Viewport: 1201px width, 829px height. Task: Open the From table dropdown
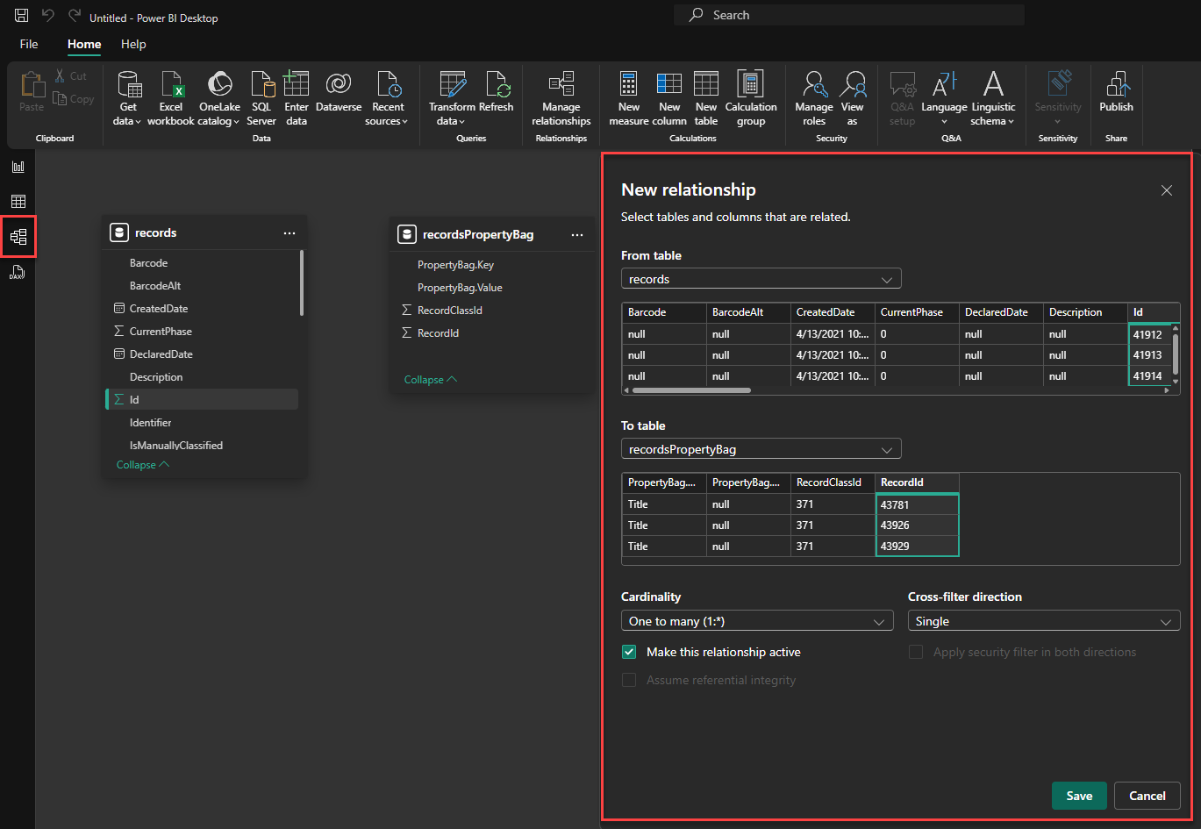click(761, 279)
